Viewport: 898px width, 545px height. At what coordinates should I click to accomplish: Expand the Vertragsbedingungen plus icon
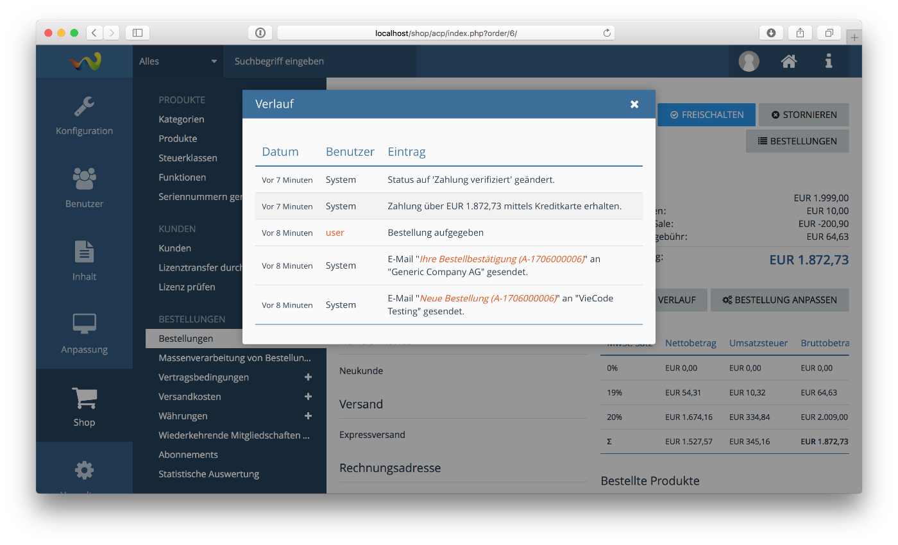(308, 377)
